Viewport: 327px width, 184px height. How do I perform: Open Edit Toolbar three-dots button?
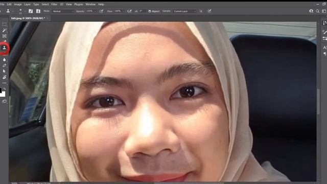coord(5,83)
